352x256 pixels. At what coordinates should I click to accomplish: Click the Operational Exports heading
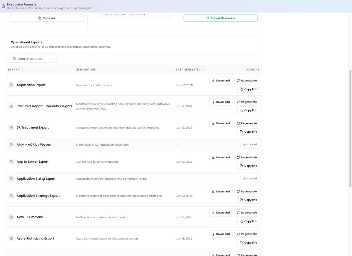click(x=27, y=42)
